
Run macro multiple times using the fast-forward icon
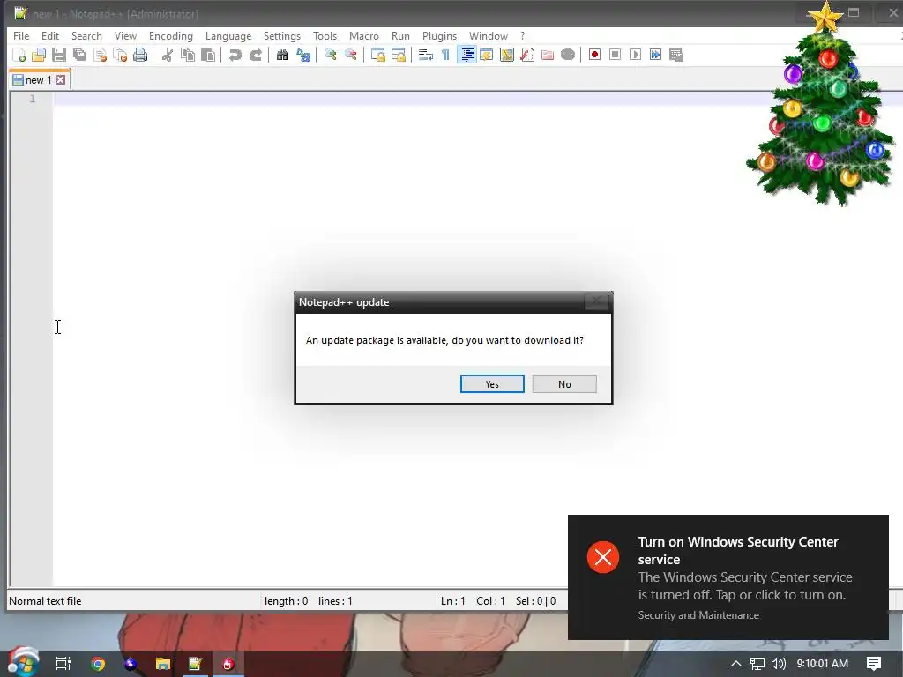point(655,55)
